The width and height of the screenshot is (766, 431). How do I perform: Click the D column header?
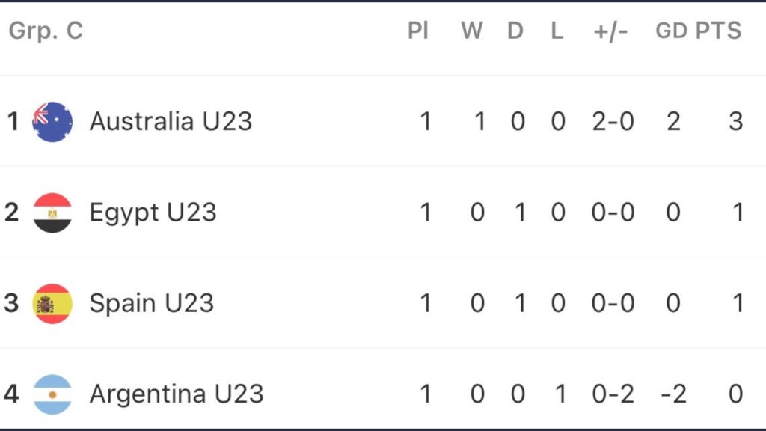515,31
